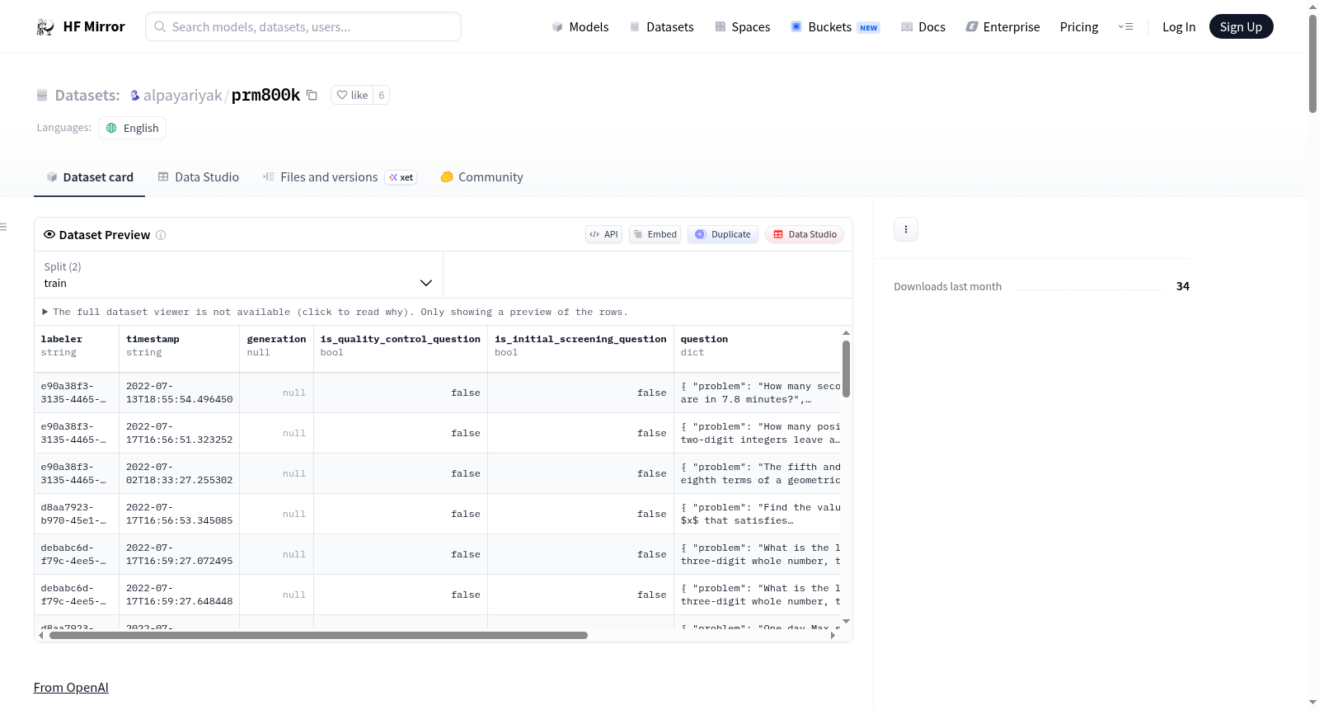
Task: Click the horizontal scrollbar of the preview table
Action: tap(318, 636)
